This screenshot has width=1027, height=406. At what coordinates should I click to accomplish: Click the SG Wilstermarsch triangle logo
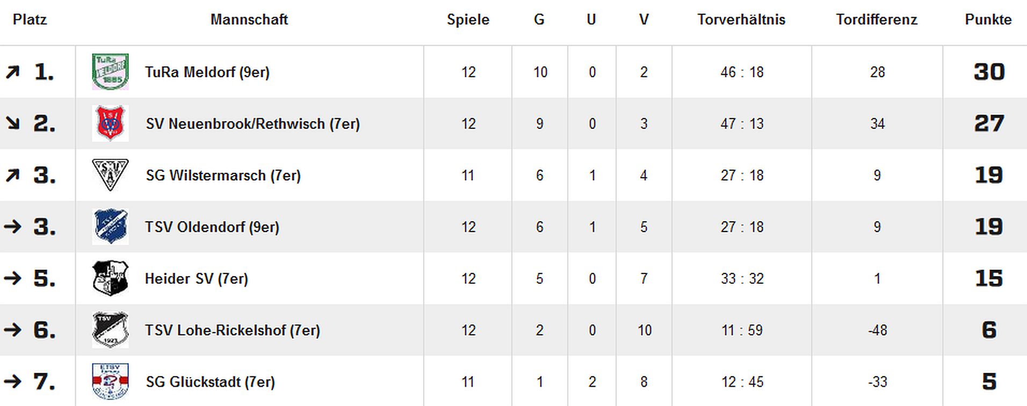click(x=110, y=175)
